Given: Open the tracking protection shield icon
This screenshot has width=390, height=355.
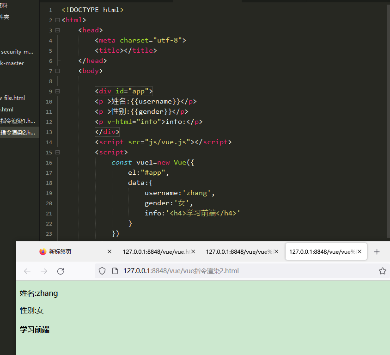Looking at the screenshot, I should pyautogui.click(x=102, y=271).
